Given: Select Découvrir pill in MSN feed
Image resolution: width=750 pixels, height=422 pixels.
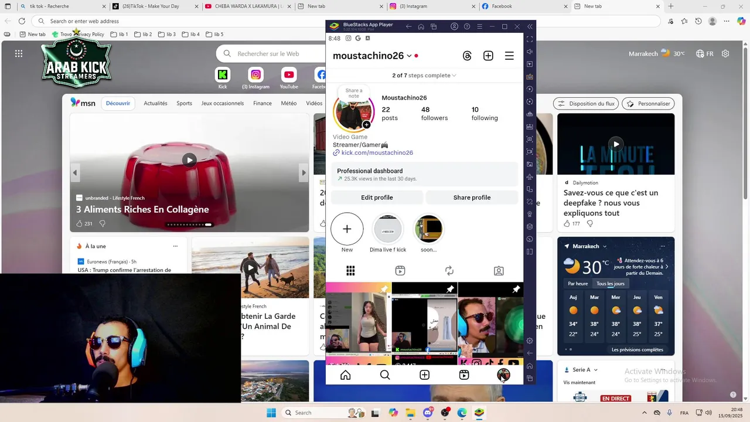Looking at the screenshot, I should click(x=118, y=103).
